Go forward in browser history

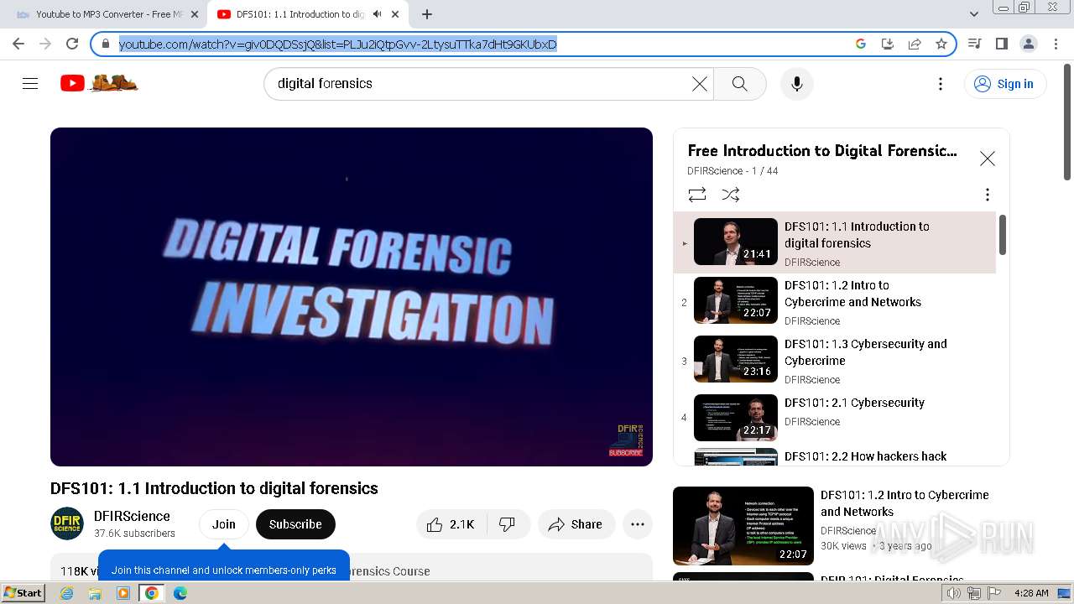click(x=45, y=44)
